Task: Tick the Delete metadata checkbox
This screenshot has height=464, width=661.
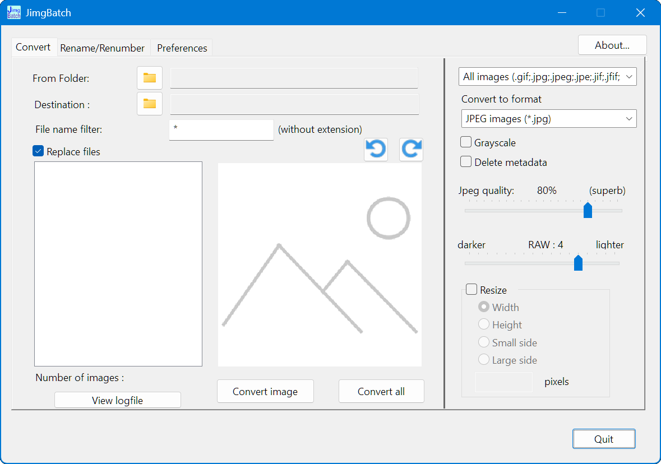Action: pos(466,162)
